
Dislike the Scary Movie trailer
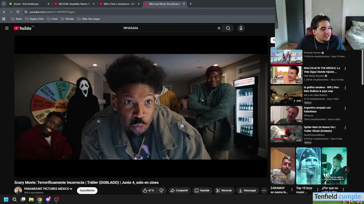point(161,190)
